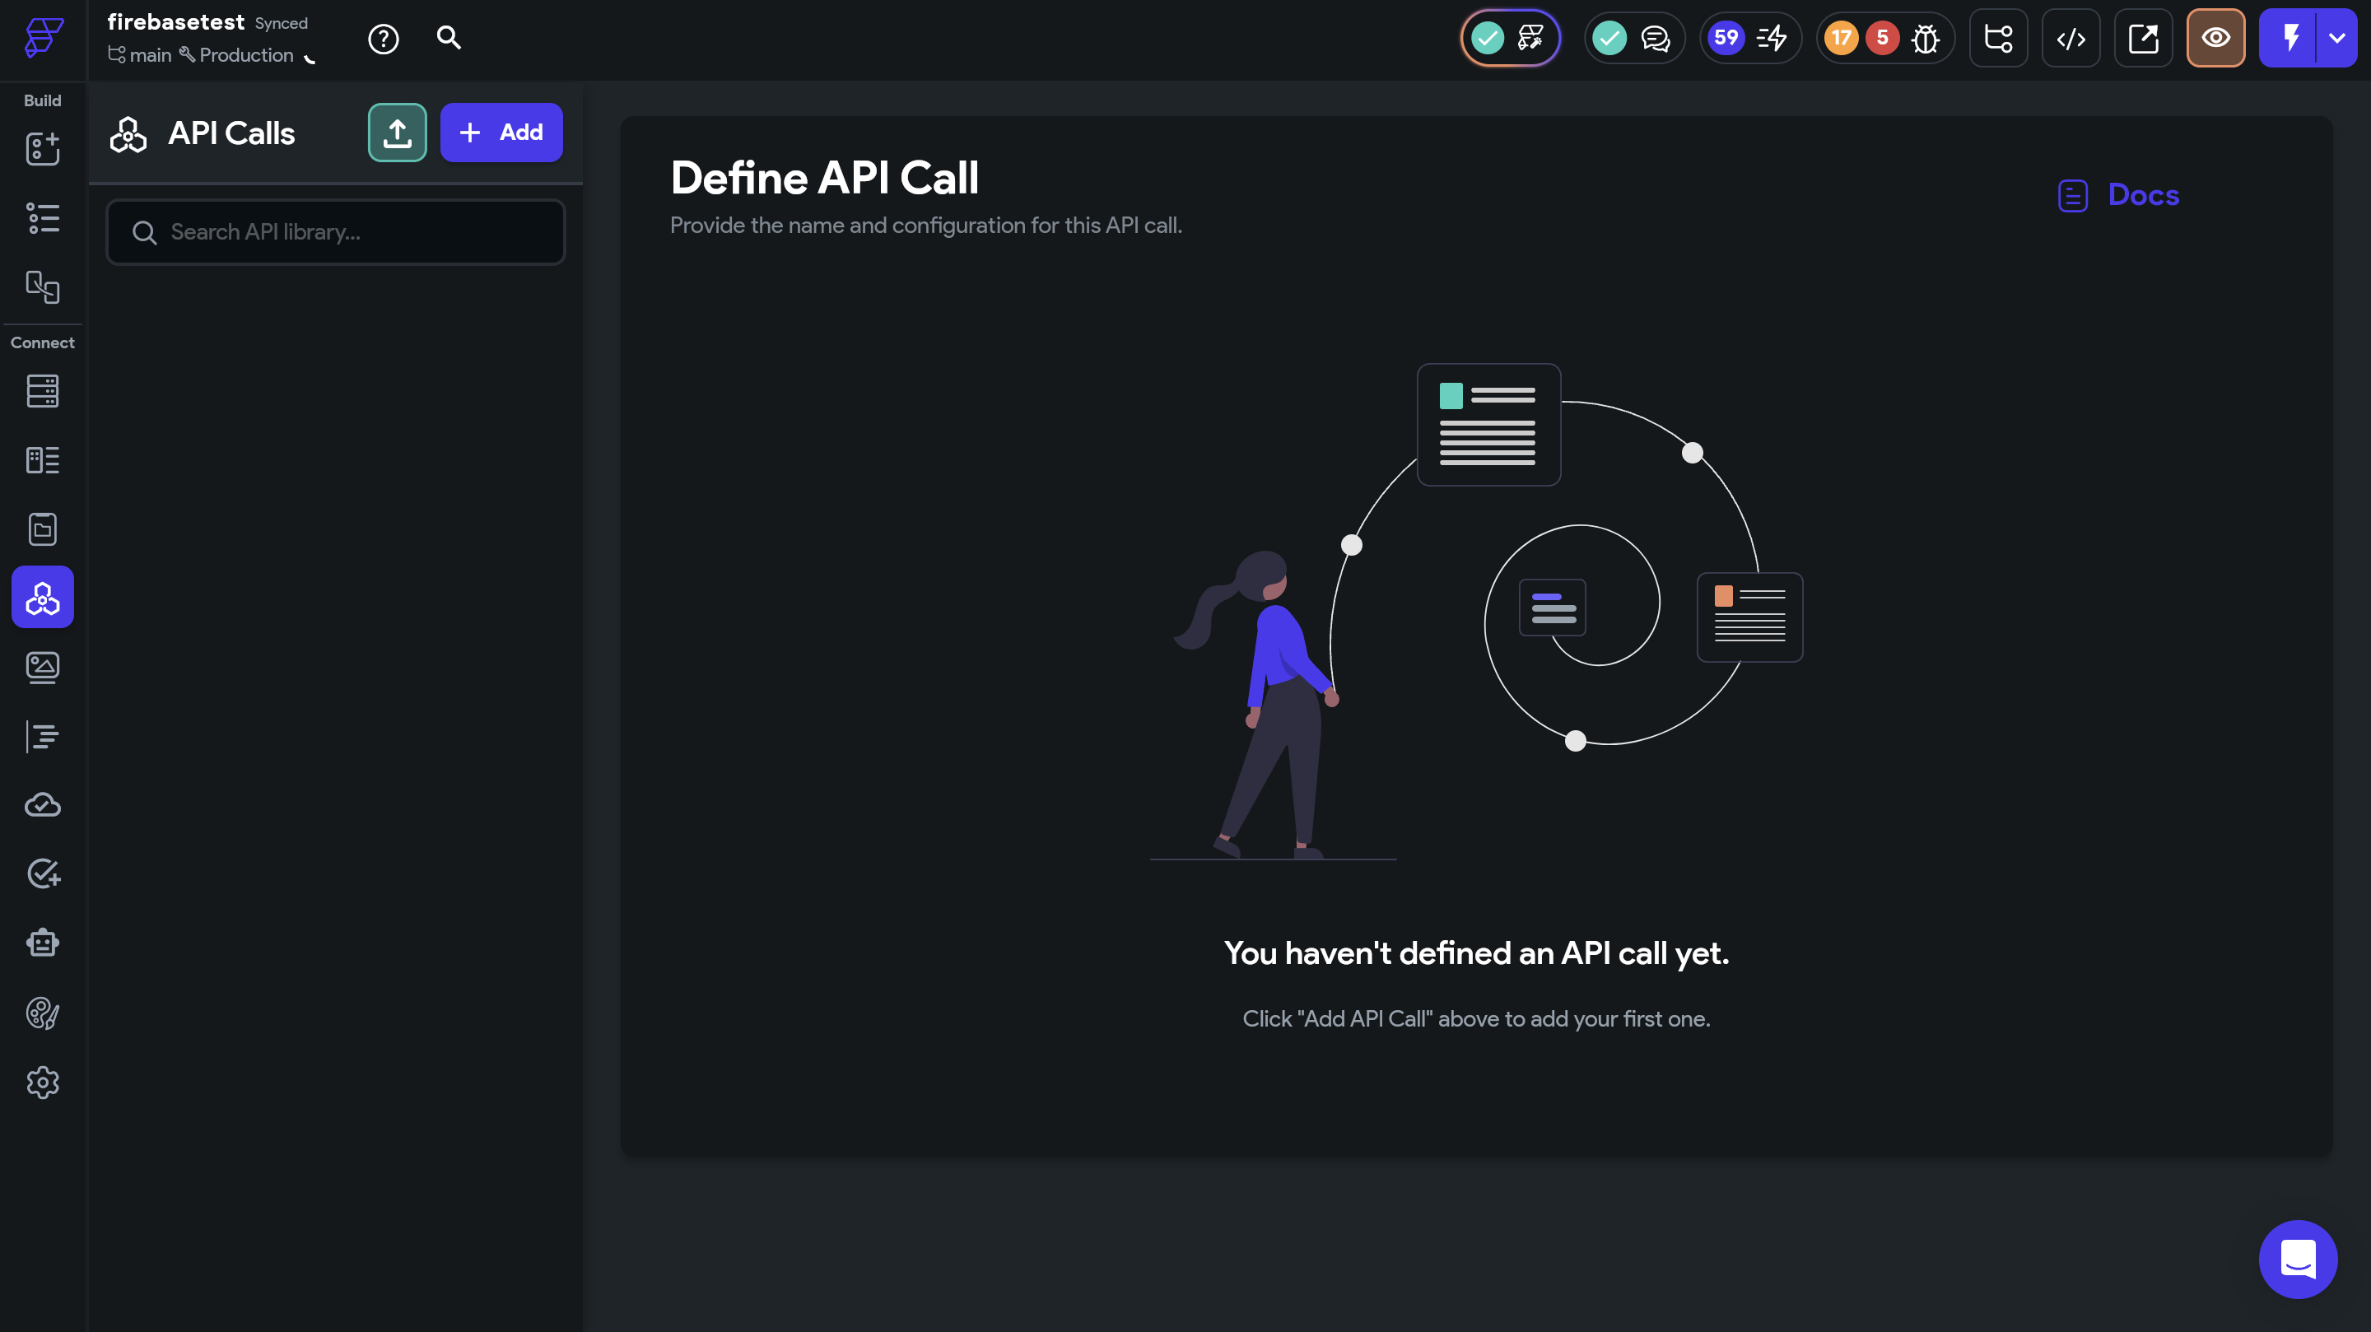Open the Widget Tree sidebar icon
This screenshot has height=1332, width=2371.
(42, 218)
